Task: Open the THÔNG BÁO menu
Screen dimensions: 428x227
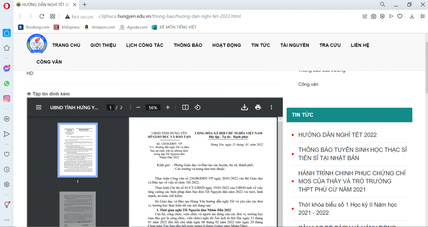Action: (188, 45)
